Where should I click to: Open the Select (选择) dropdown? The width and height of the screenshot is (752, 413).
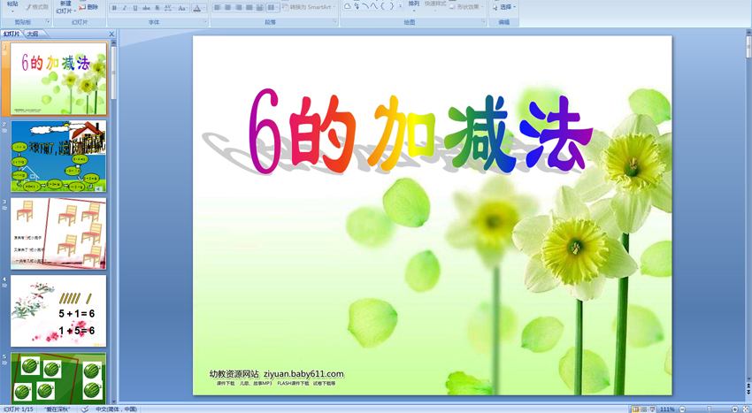[x=504, y=7]
